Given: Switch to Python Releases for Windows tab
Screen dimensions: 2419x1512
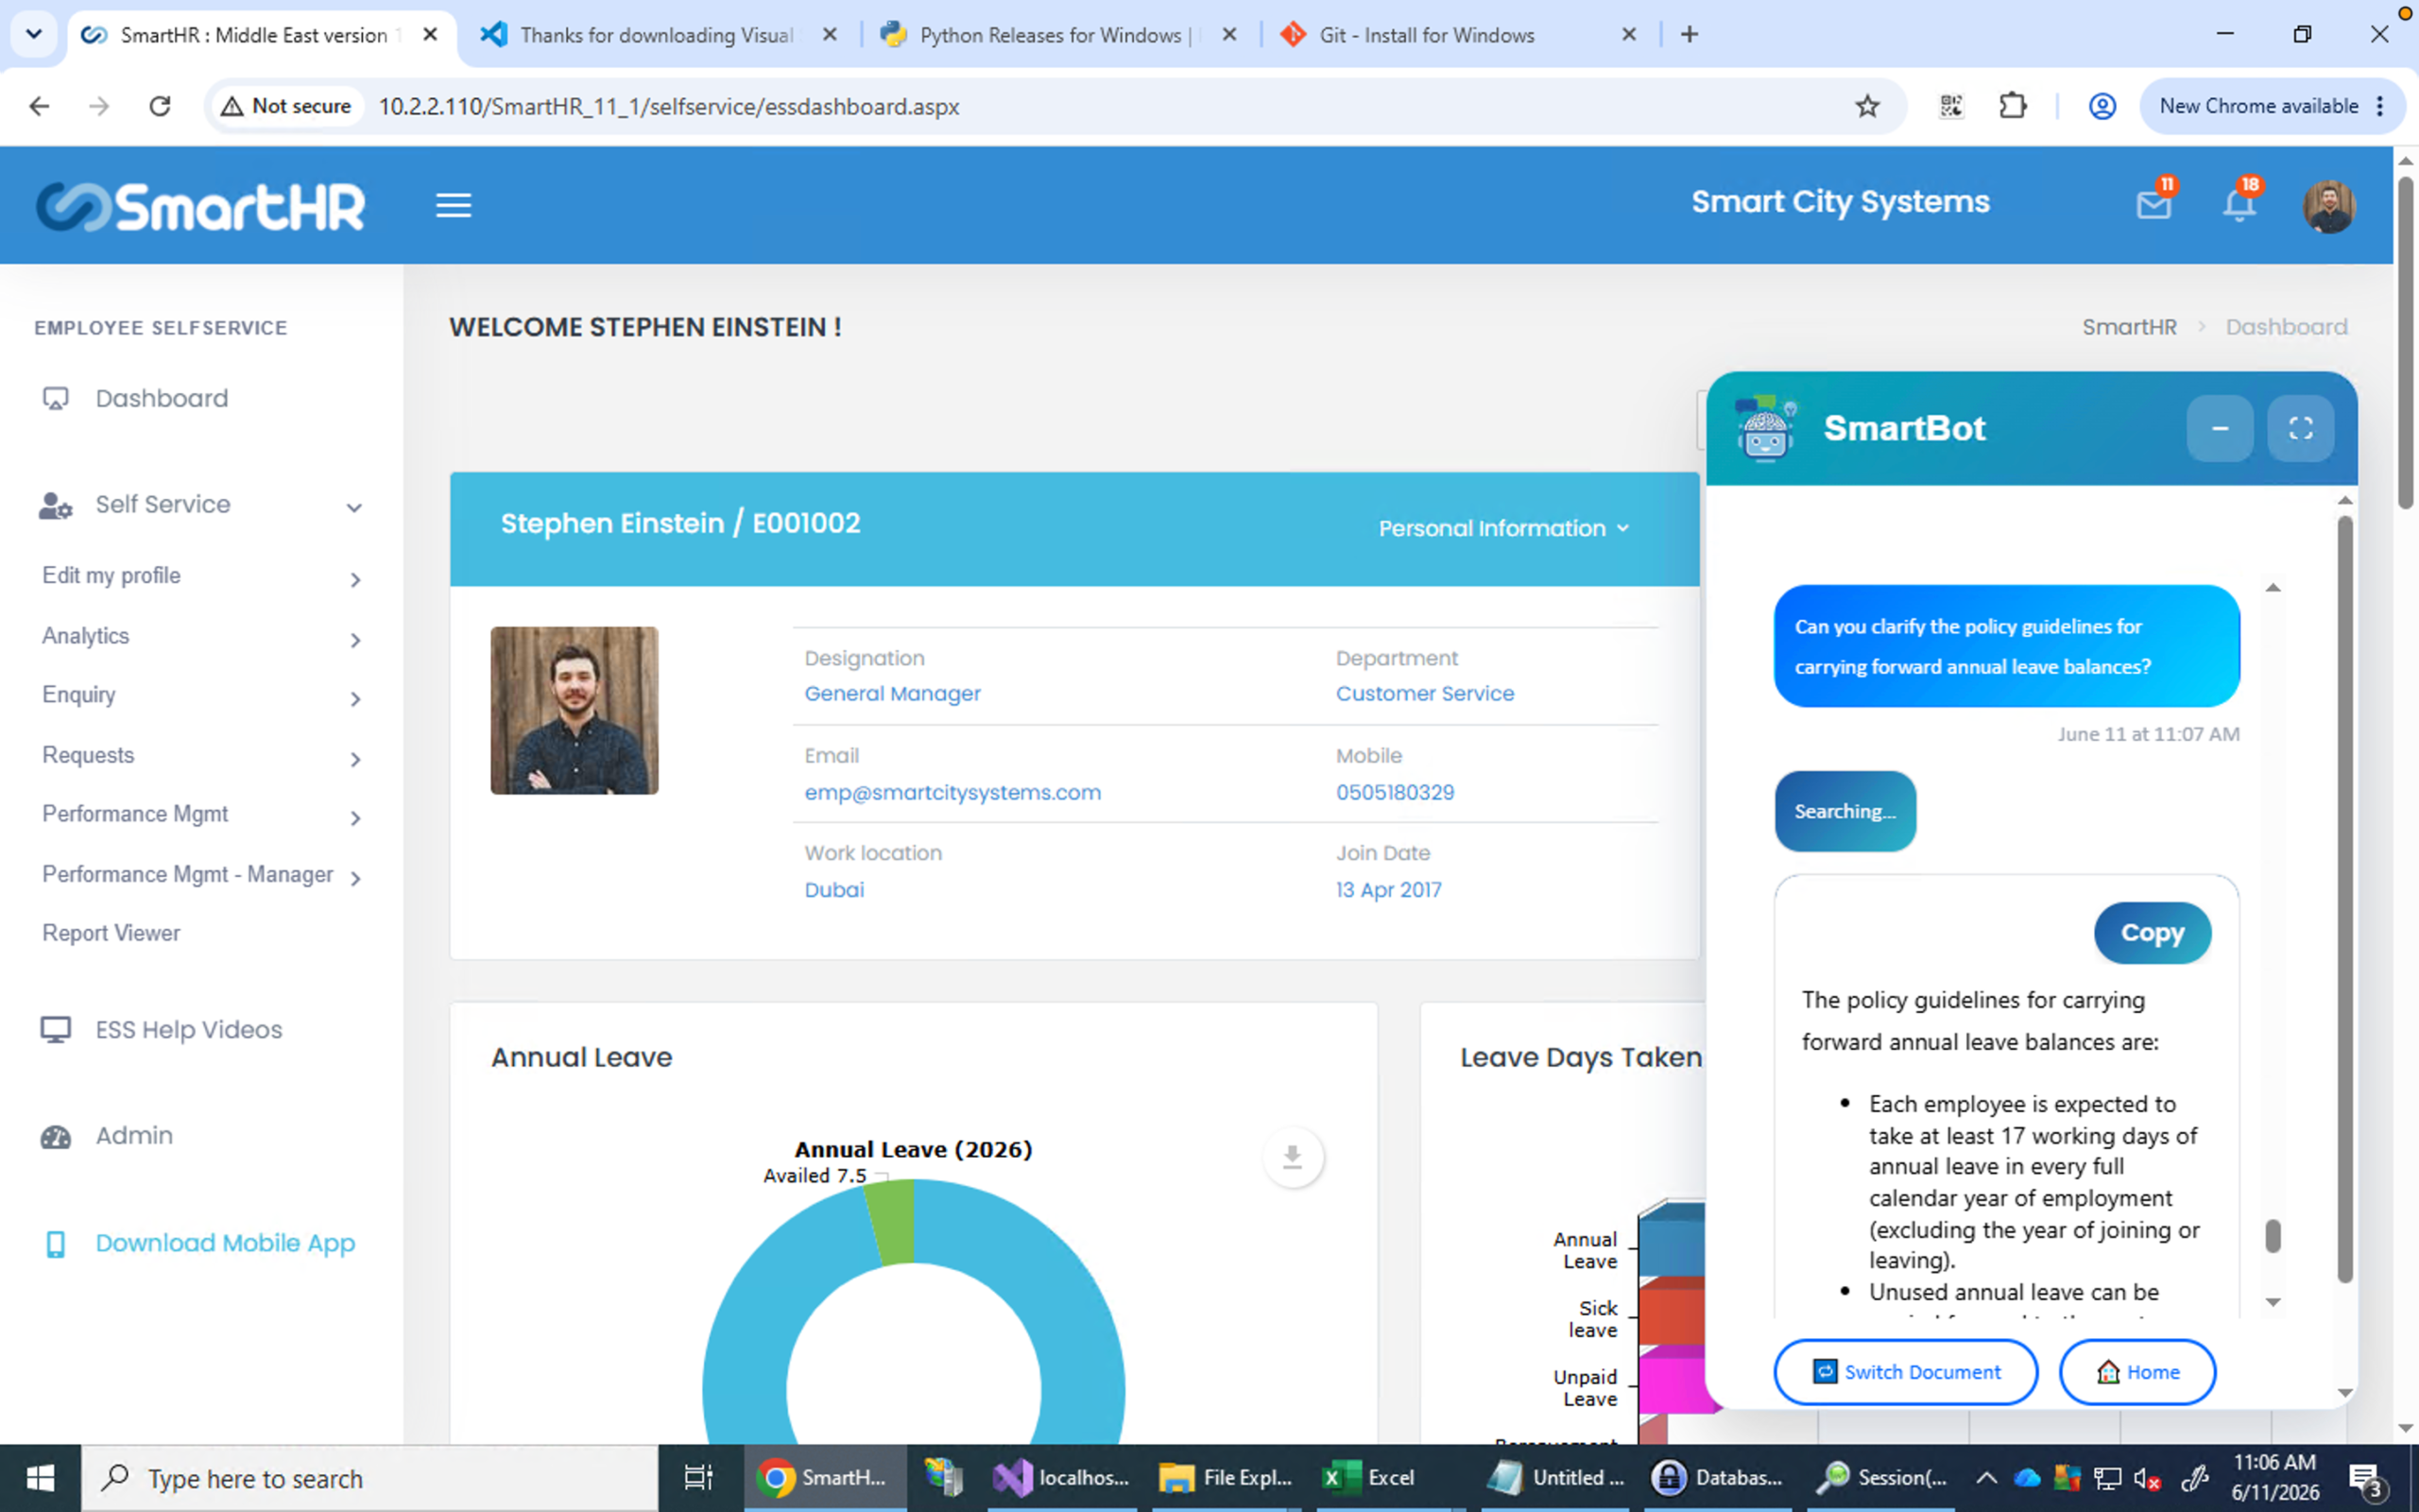Looking at the screenshot, I should pyautogui.click(x=1059, y=34).
